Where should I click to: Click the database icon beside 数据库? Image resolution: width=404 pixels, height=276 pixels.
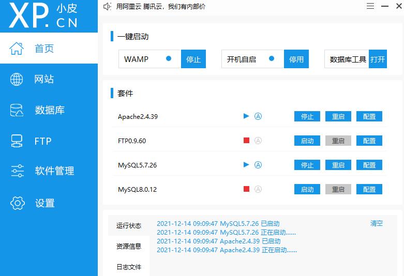17,110
